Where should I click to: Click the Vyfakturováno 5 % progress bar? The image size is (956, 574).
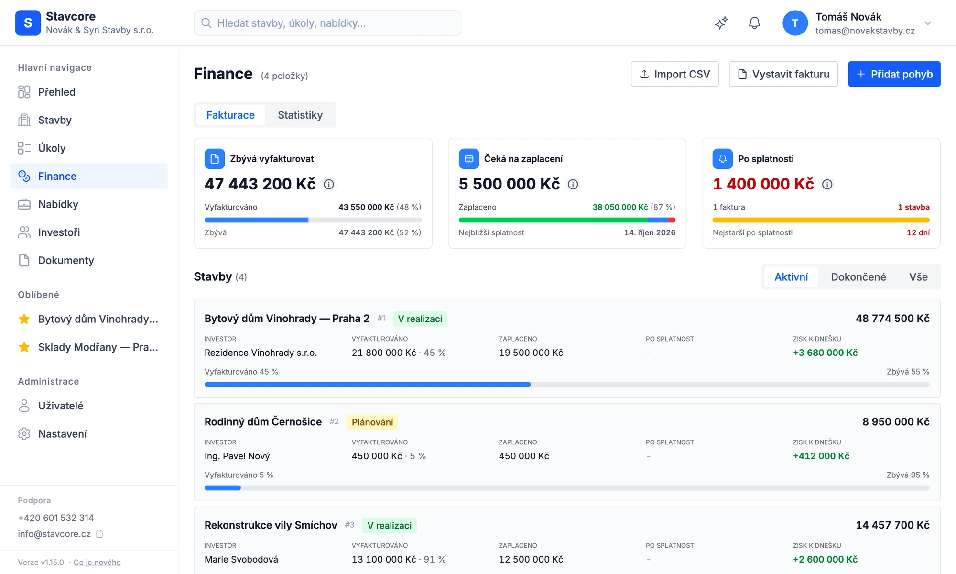click(567, 488)
